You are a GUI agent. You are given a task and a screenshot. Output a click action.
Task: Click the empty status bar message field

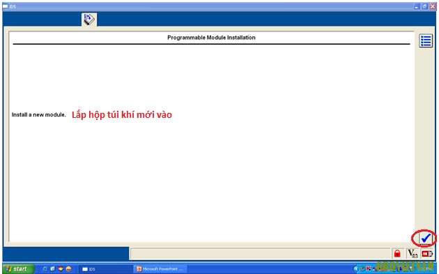click(x=260, y=254)
